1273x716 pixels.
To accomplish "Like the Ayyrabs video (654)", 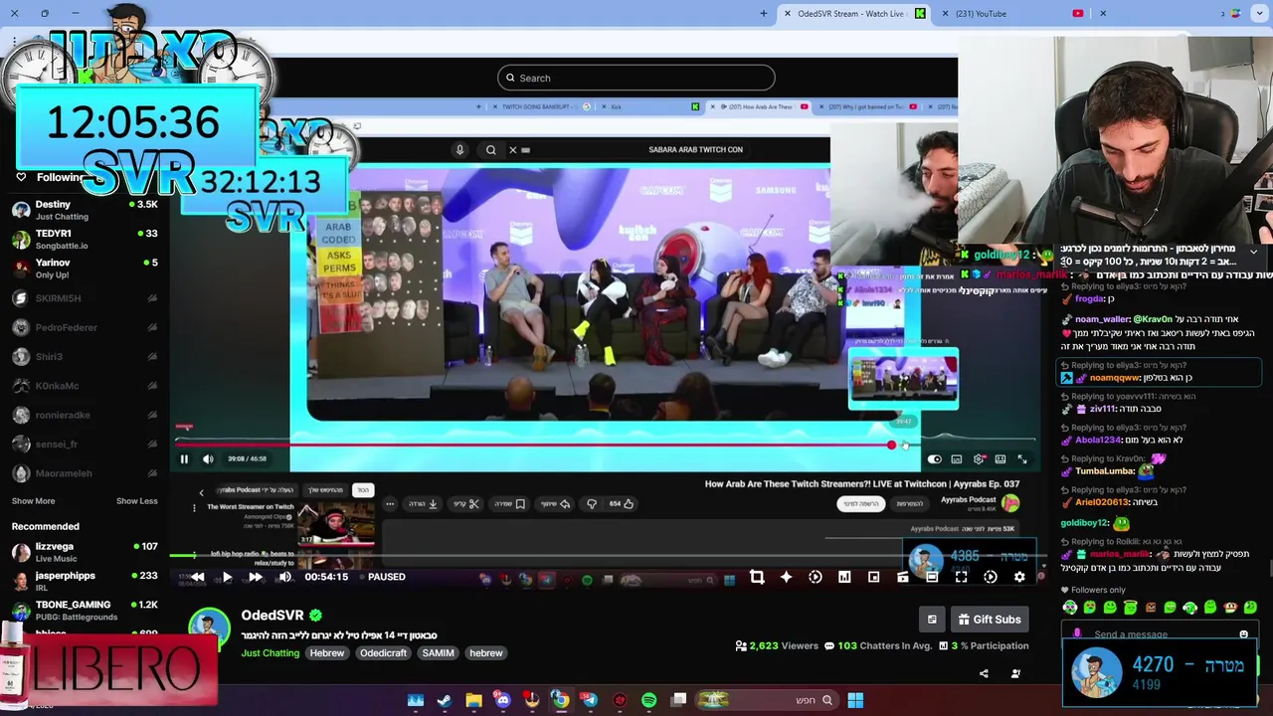I will pyautogui.click(x=622, y=504).
